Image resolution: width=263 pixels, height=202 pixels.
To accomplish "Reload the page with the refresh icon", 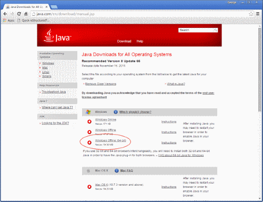I will click(x=19, y=14).
